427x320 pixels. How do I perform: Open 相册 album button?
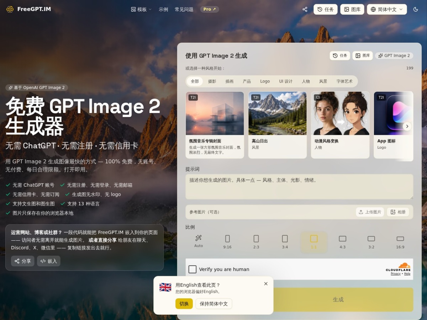(x=398, y=212)
